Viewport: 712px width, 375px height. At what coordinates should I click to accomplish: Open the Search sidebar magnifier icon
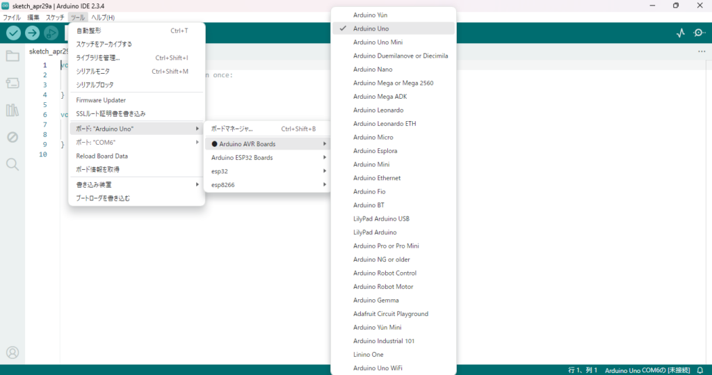click(13, 164)
